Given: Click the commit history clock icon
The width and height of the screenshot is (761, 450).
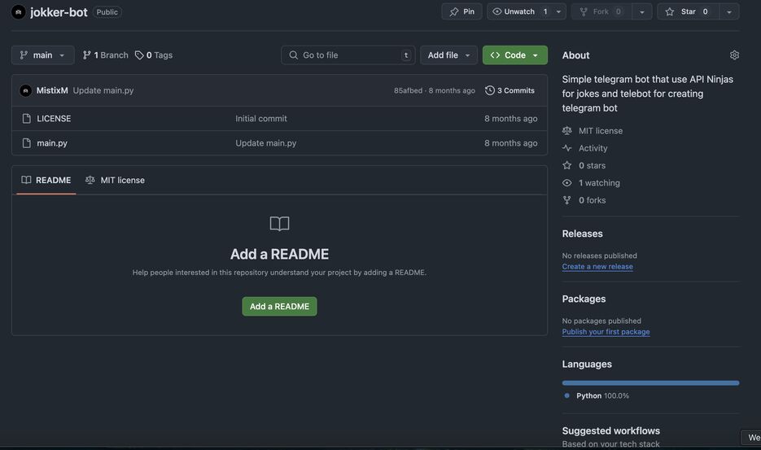Looking at the screenshot, I should point(490,90).
